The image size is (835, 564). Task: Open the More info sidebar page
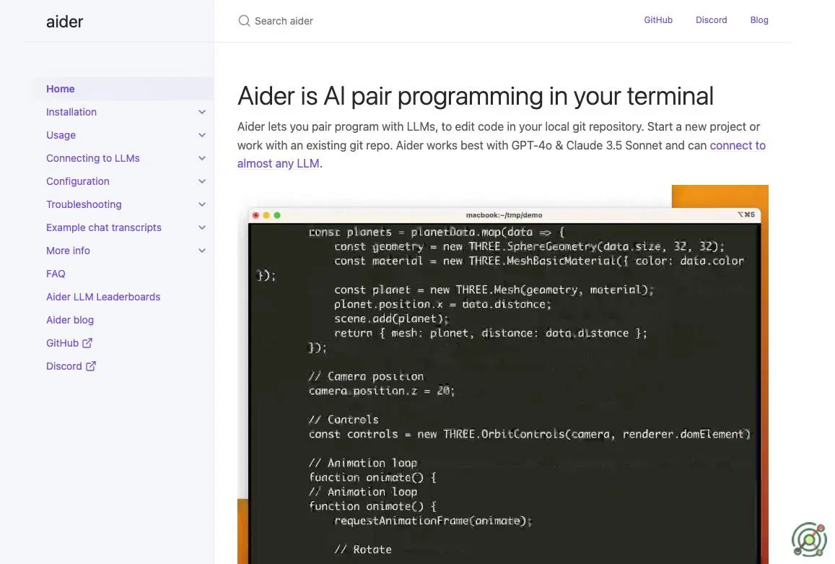click(68, 251)
